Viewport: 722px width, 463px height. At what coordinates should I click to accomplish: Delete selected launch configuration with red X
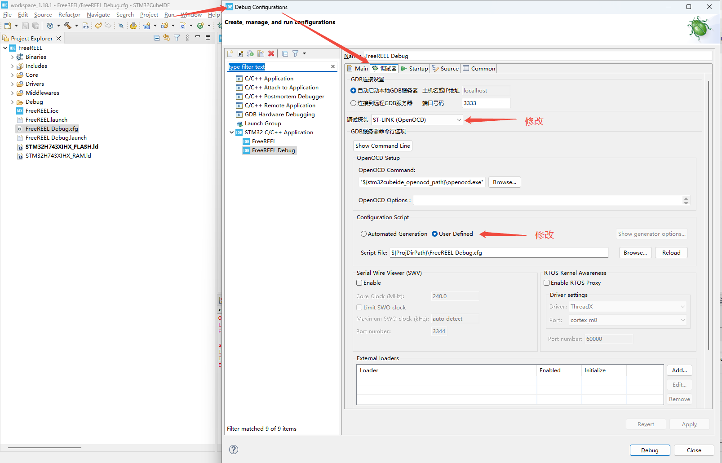coord(271,54)
